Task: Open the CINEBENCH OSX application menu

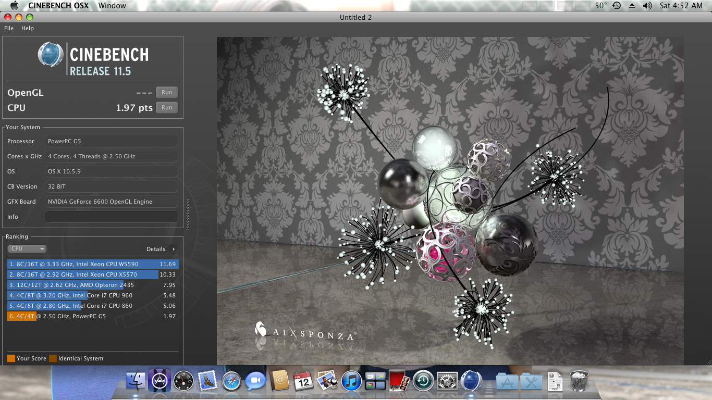Action: (x=58, y=6)
